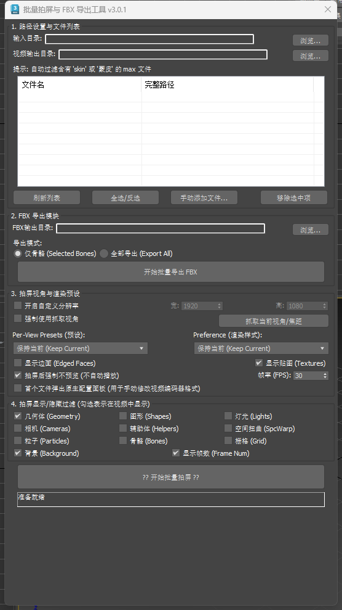
Task: Click the 全选/反选 button
Action: 125,197
